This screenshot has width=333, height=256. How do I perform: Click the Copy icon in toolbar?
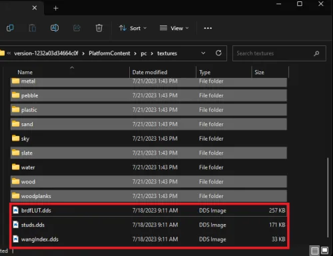10,28
